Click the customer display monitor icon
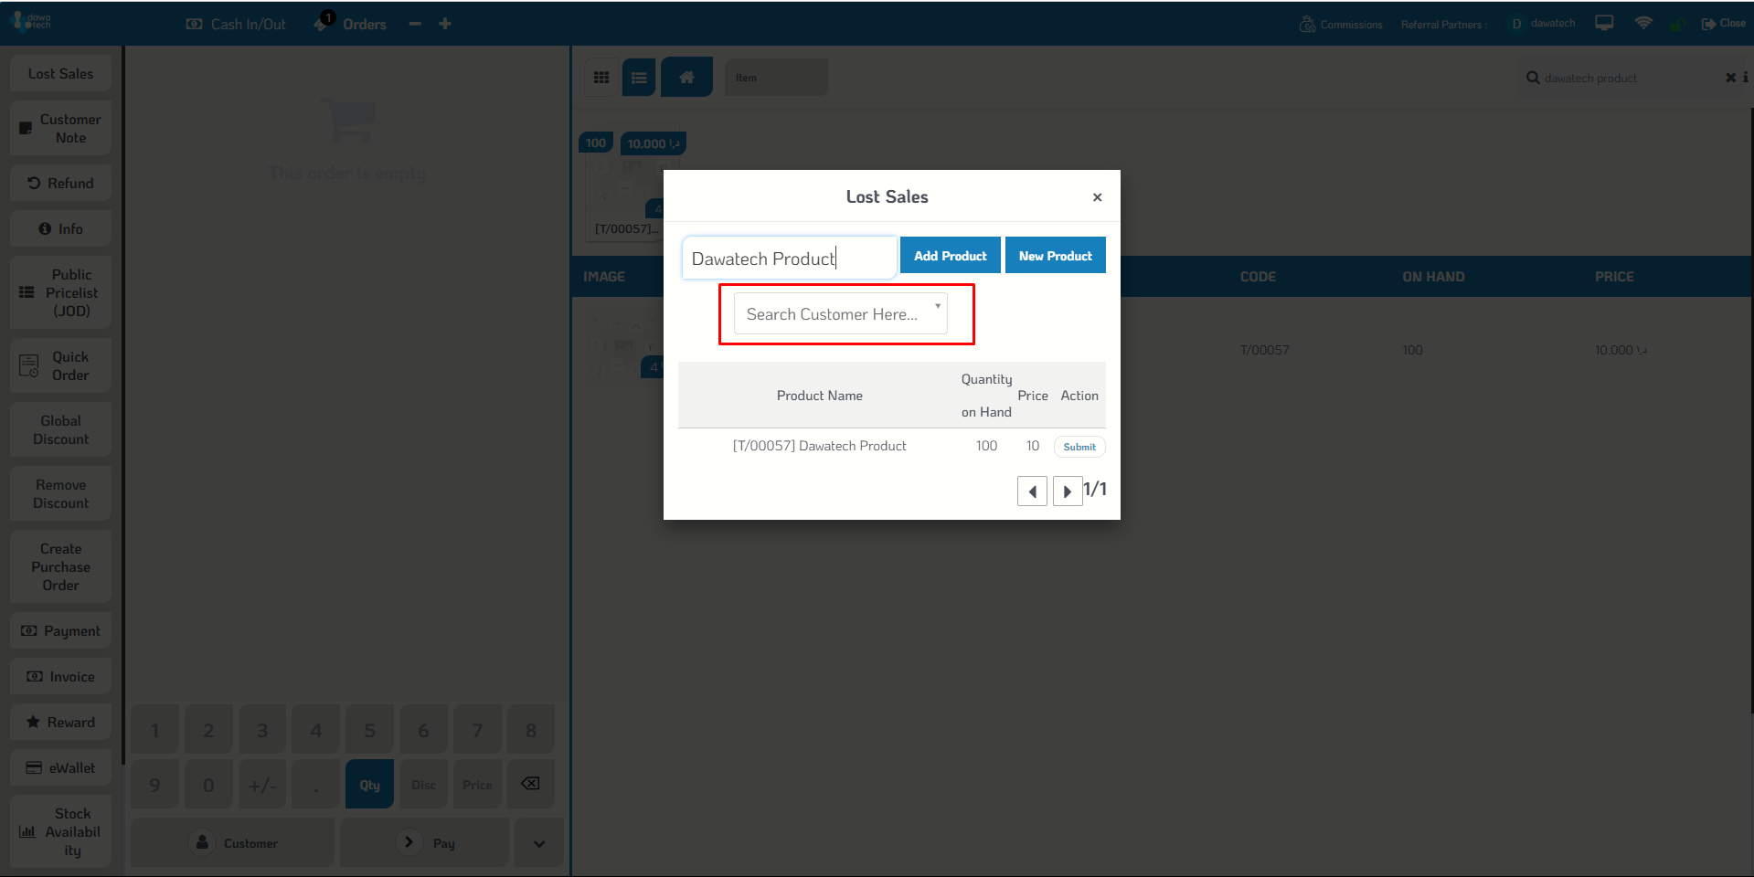Viewport: 1754px width, 877px height. [x=1604, y=23]
